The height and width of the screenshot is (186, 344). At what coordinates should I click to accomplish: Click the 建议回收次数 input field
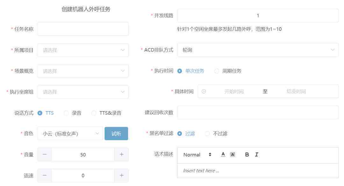(258, 112)
